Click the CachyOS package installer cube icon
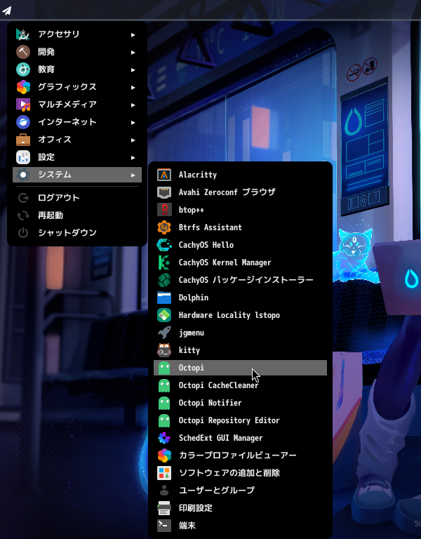Screen dimensions: 421x539 [164, 280]
